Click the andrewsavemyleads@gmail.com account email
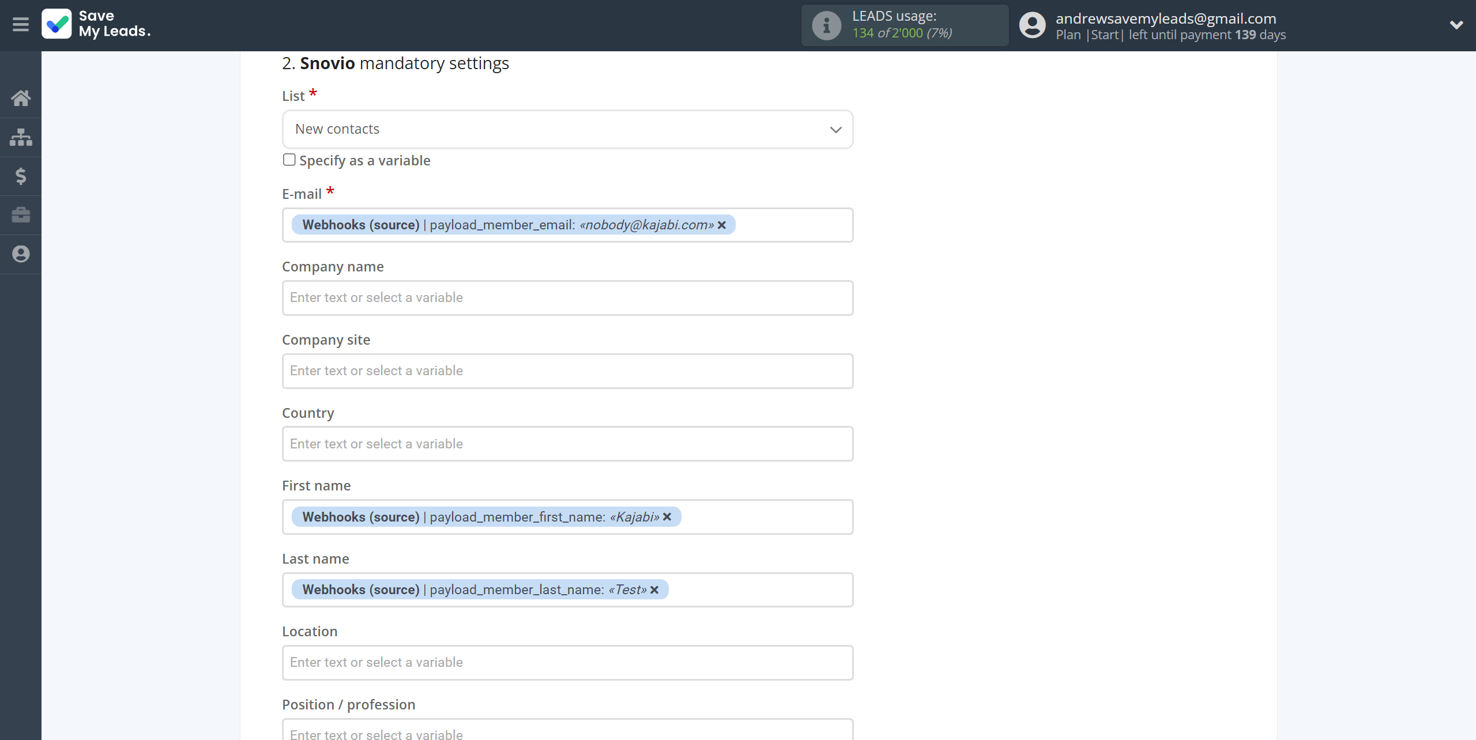Screen dimensions: 1476x740 (1166, 18)
